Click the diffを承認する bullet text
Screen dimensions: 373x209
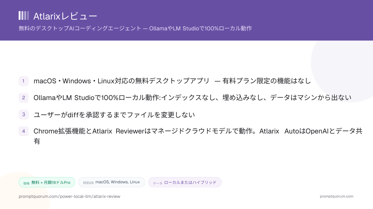click(114, 115)
